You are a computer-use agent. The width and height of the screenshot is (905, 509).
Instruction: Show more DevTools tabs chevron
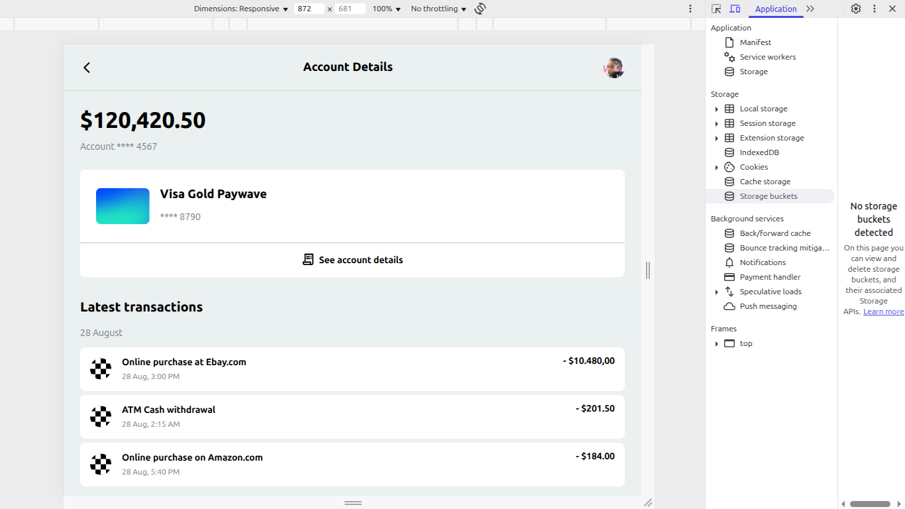click(810, 9)
